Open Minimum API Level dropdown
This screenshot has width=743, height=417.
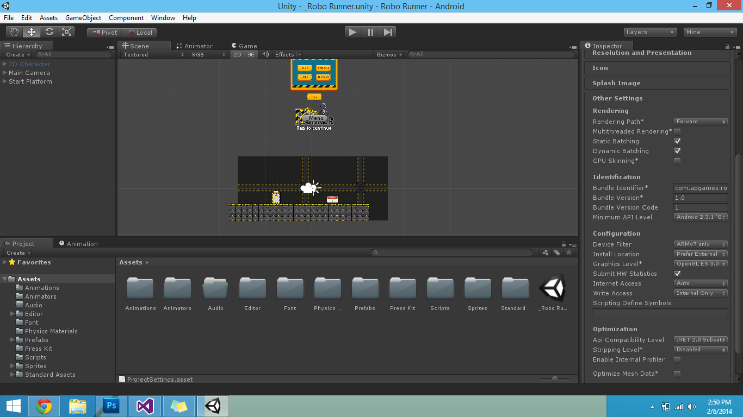(701, 217)
